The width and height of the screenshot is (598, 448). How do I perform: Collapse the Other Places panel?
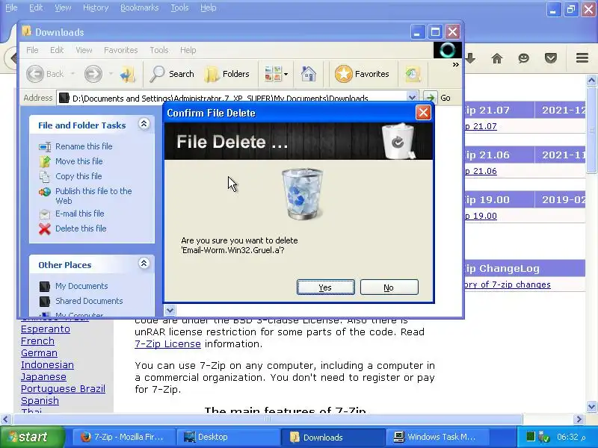[x=144, y=264]
